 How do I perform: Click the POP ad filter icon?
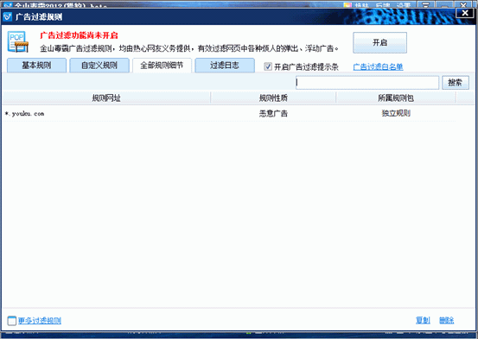(18, 42)
